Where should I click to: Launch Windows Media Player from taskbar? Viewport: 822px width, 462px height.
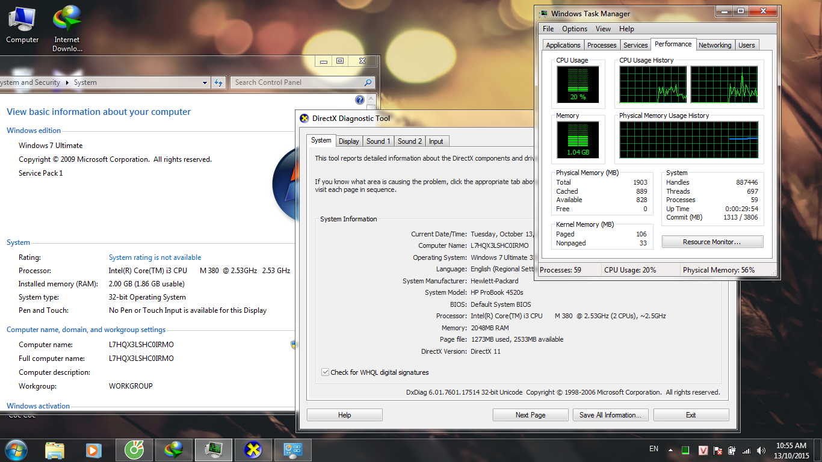pyautogui.click(x=93, y=450)
